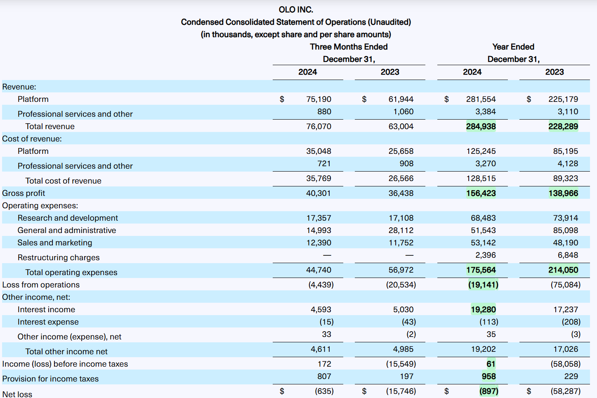Select professional services revenue value 3,384

point(486,111)
